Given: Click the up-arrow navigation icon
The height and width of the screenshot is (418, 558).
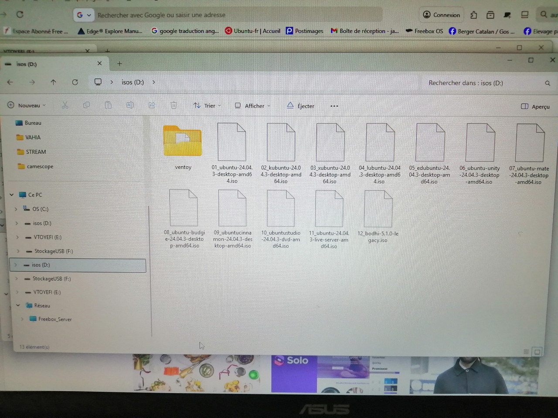Looking at the screenshot, I should (53, 82).
